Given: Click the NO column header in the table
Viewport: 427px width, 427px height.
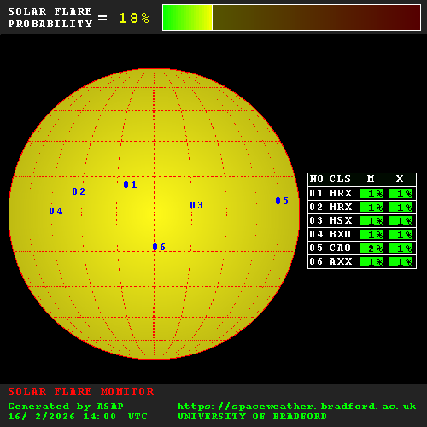Looking at the screenshot, I should pos(316,178).
